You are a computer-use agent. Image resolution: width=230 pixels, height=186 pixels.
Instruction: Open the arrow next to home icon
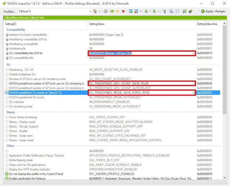click(x=100, y=11)
